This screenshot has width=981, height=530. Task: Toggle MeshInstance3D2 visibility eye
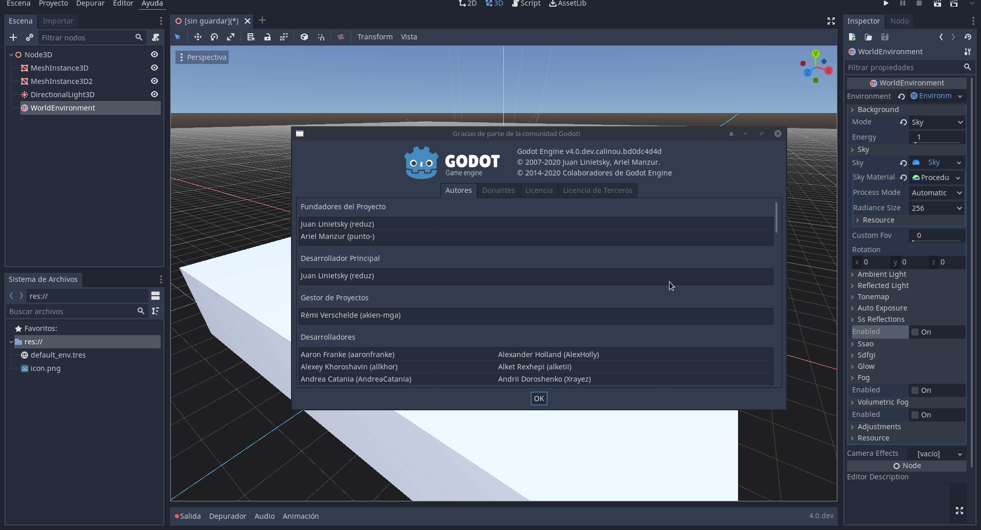pyautogui.click(x=154, y=81)
